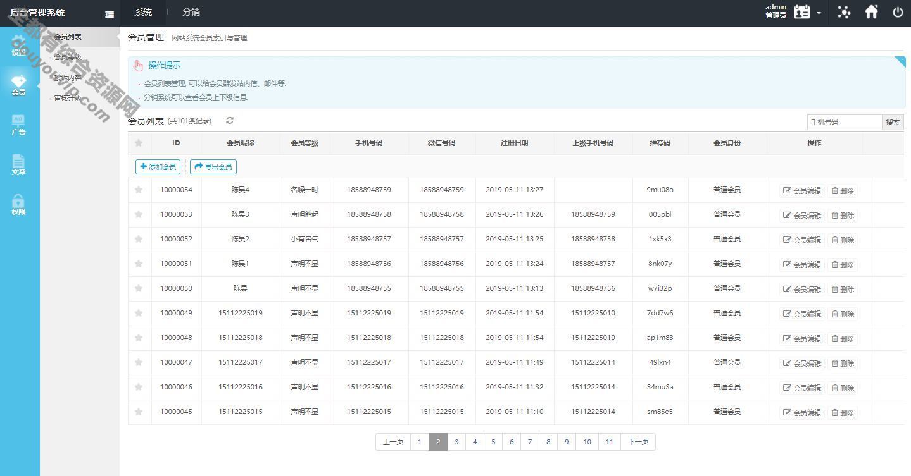Screen dimensions: 911x476
Task: Go to previous page 上一页
Action: click(x=393, y=442)
